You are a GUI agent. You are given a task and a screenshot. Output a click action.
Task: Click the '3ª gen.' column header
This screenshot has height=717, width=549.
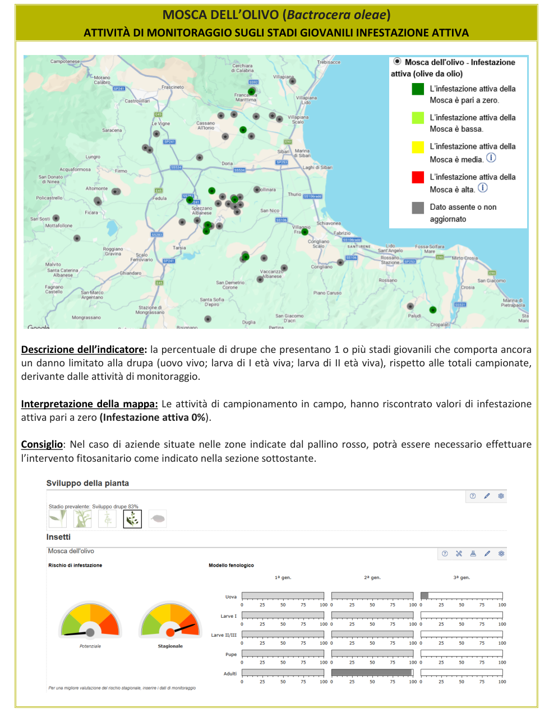click(462, 577)
